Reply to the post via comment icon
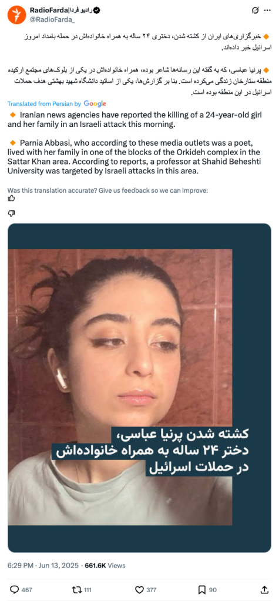 click(14, 589)
